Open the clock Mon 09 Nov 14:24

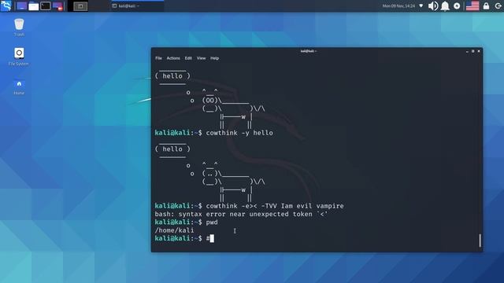coord(398,6)
